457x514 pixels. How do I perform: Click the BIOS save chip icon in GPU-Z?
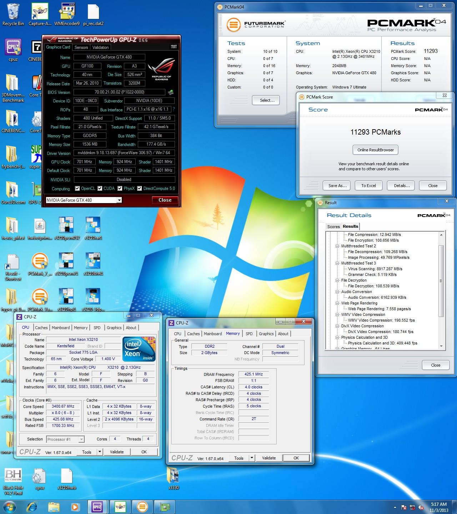(x=171, y=92)
